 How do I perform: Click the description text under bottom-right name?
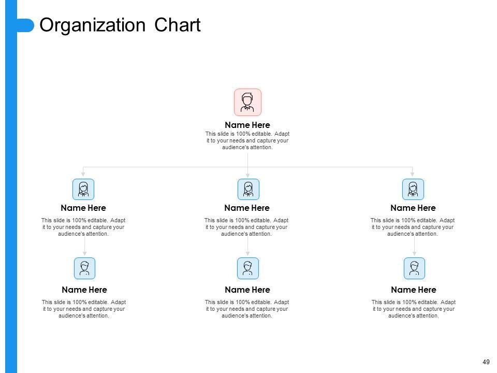click(x=413, y=309)
